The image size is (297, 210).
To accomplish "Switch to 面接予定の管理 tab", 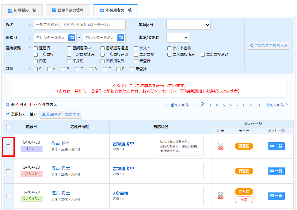I will [68, 10].
